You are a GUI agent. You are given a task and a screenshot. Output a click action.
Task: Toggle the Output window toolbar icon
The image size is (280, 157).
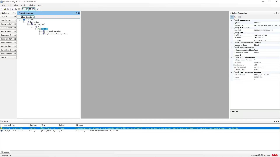(30, 9)
